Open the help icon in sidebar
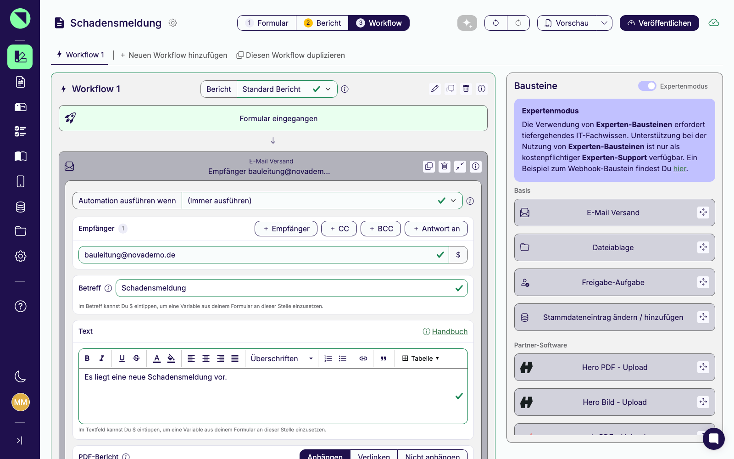This screenshot has width=734, height=459. (20, 306)
